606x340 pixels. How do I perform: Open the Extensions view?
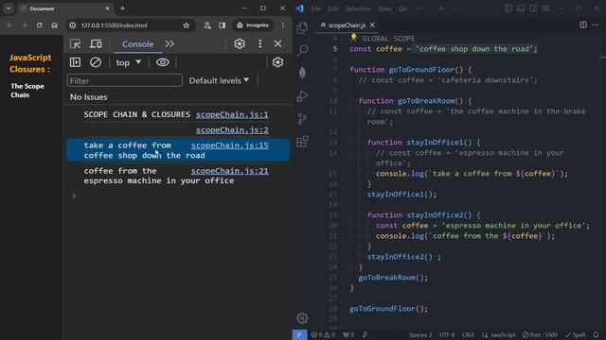(302, 142)
